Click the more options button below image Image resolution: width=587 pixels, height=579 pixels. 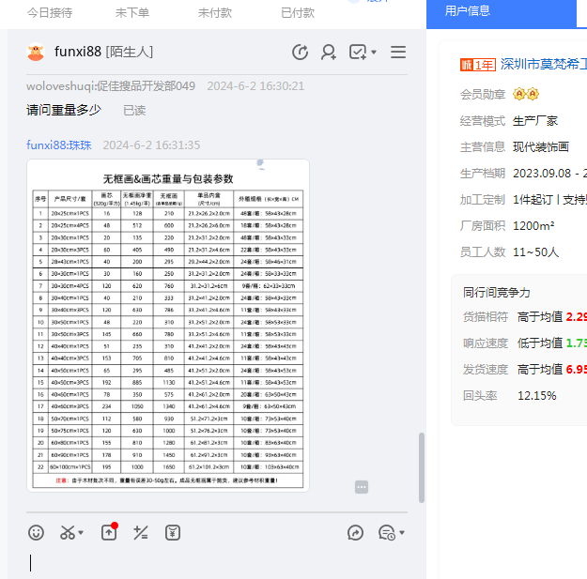click(362, 487)
